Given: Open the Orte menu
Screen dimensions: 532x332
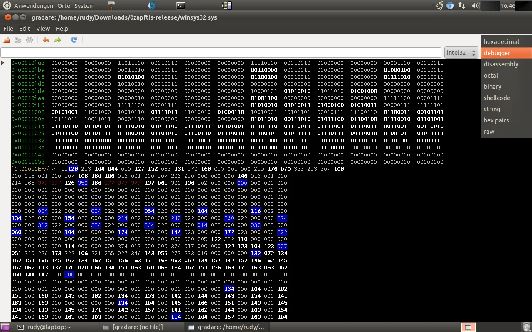Looking at the screenshot, I should point(64,6).
